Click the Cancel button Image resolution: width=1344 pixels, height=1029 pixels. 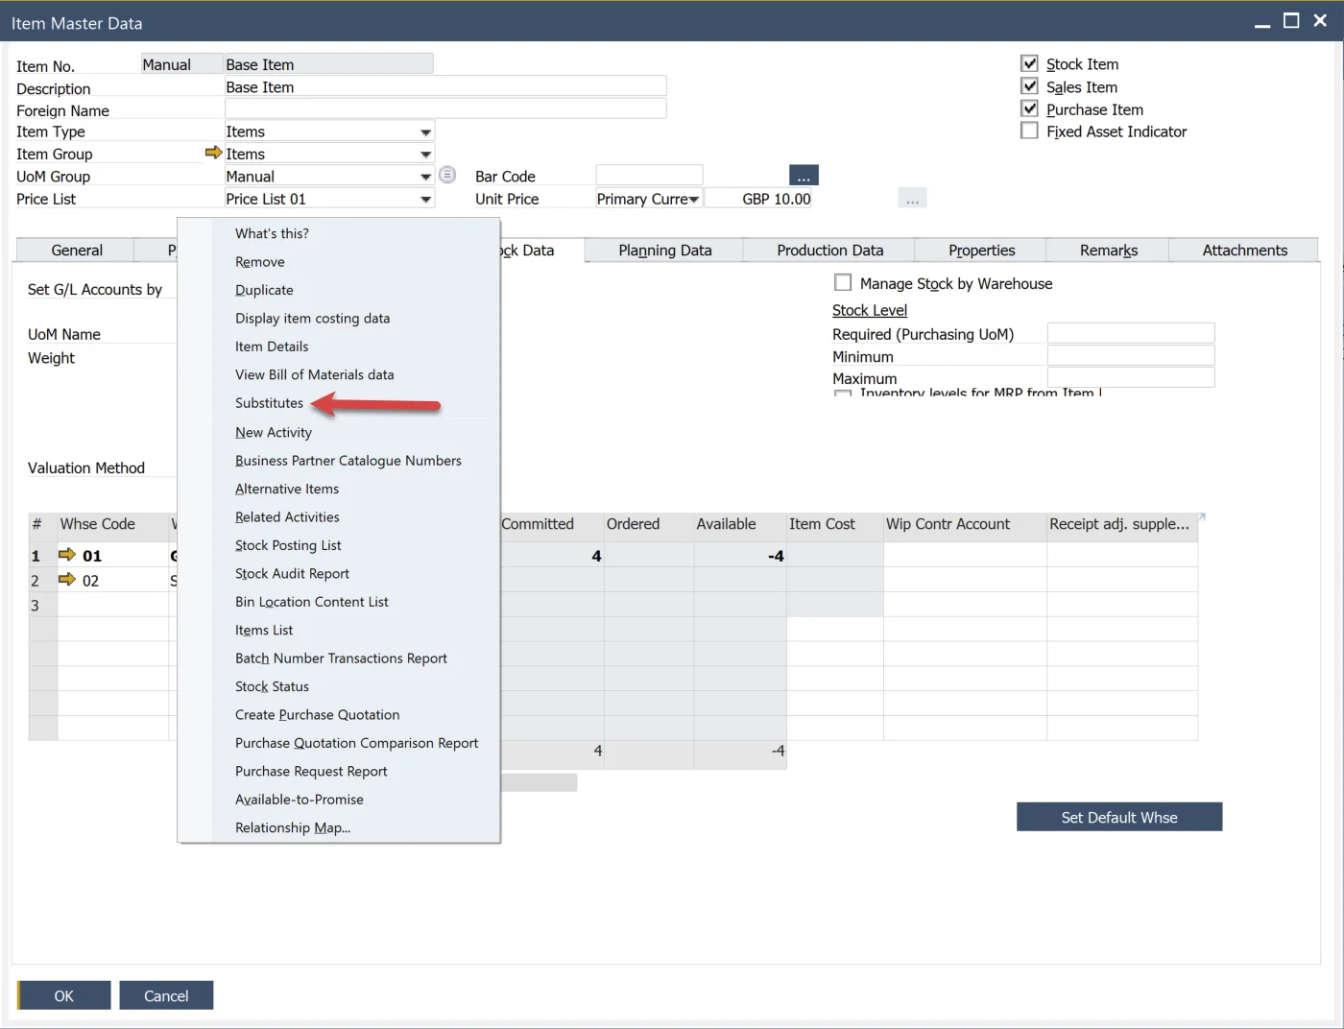(x=166, y=995)
